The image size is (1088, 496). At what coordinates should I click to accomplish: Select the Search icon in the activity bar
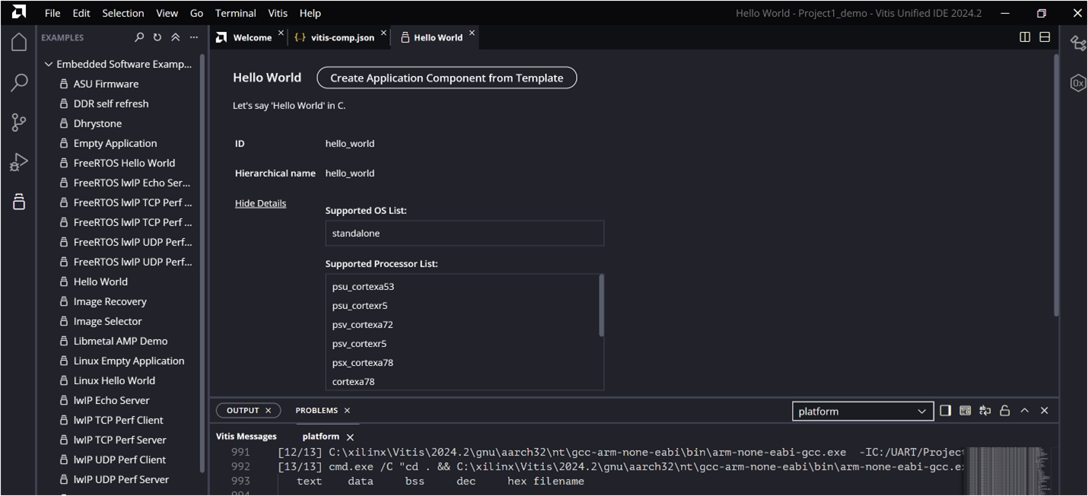pos(18,83)
